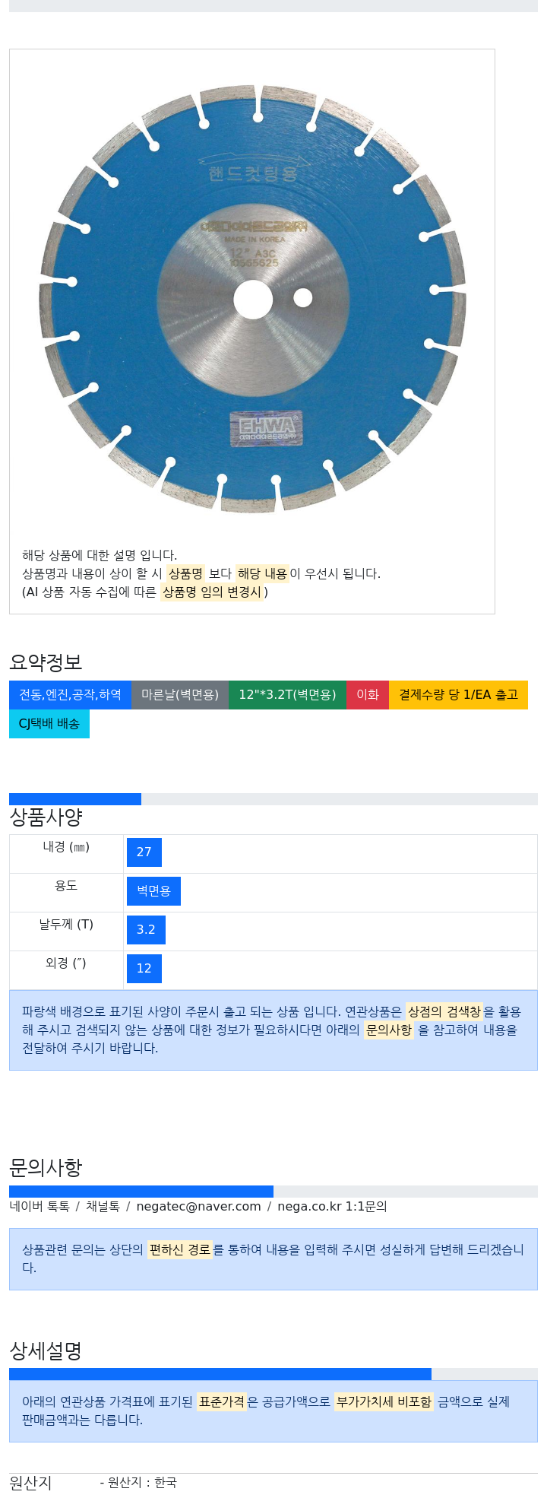This screenshot has width=547, height=1498.
Task: Select the 12 outer diameter value
Action: 144,969
